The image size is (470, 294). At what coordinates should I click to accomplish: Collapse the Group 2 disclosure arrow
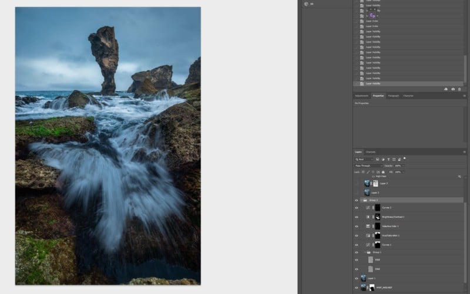(361, 200)
